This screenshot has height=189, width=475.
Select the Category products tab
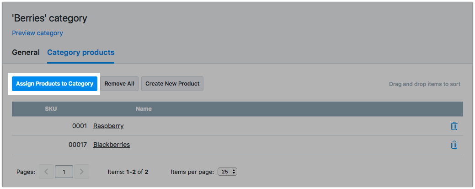pyautogui.click(x=80, y=52)
